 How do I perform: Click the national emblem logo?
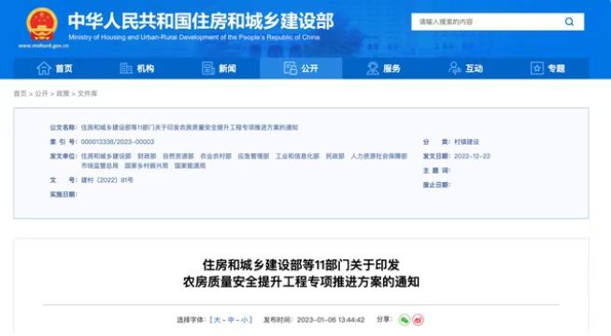[x=42, y=24]
